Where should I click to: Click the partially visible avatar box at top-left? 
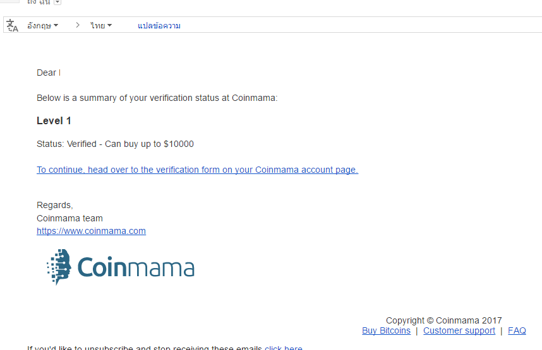[x=9, y=1]
